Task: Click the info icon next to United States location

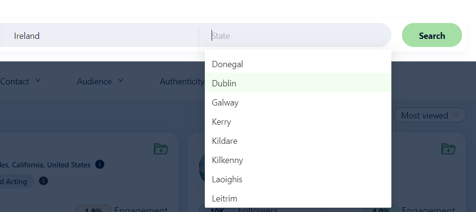Action: tap(100, 165)
